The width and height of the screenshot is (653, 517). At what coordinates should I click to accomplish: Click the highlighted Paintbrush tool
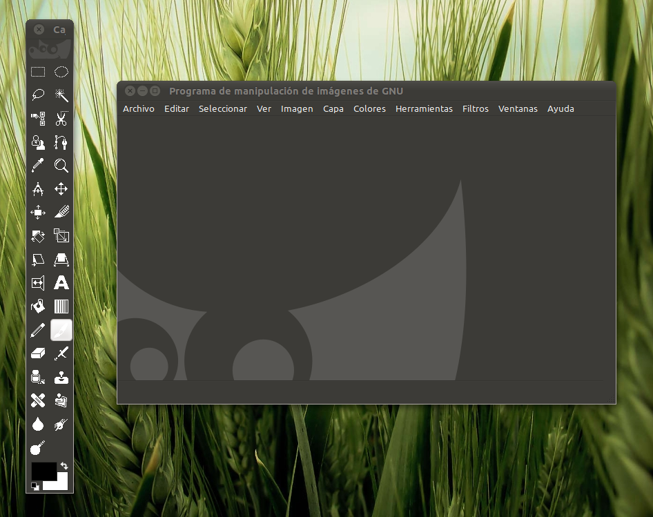pos(61,331)
